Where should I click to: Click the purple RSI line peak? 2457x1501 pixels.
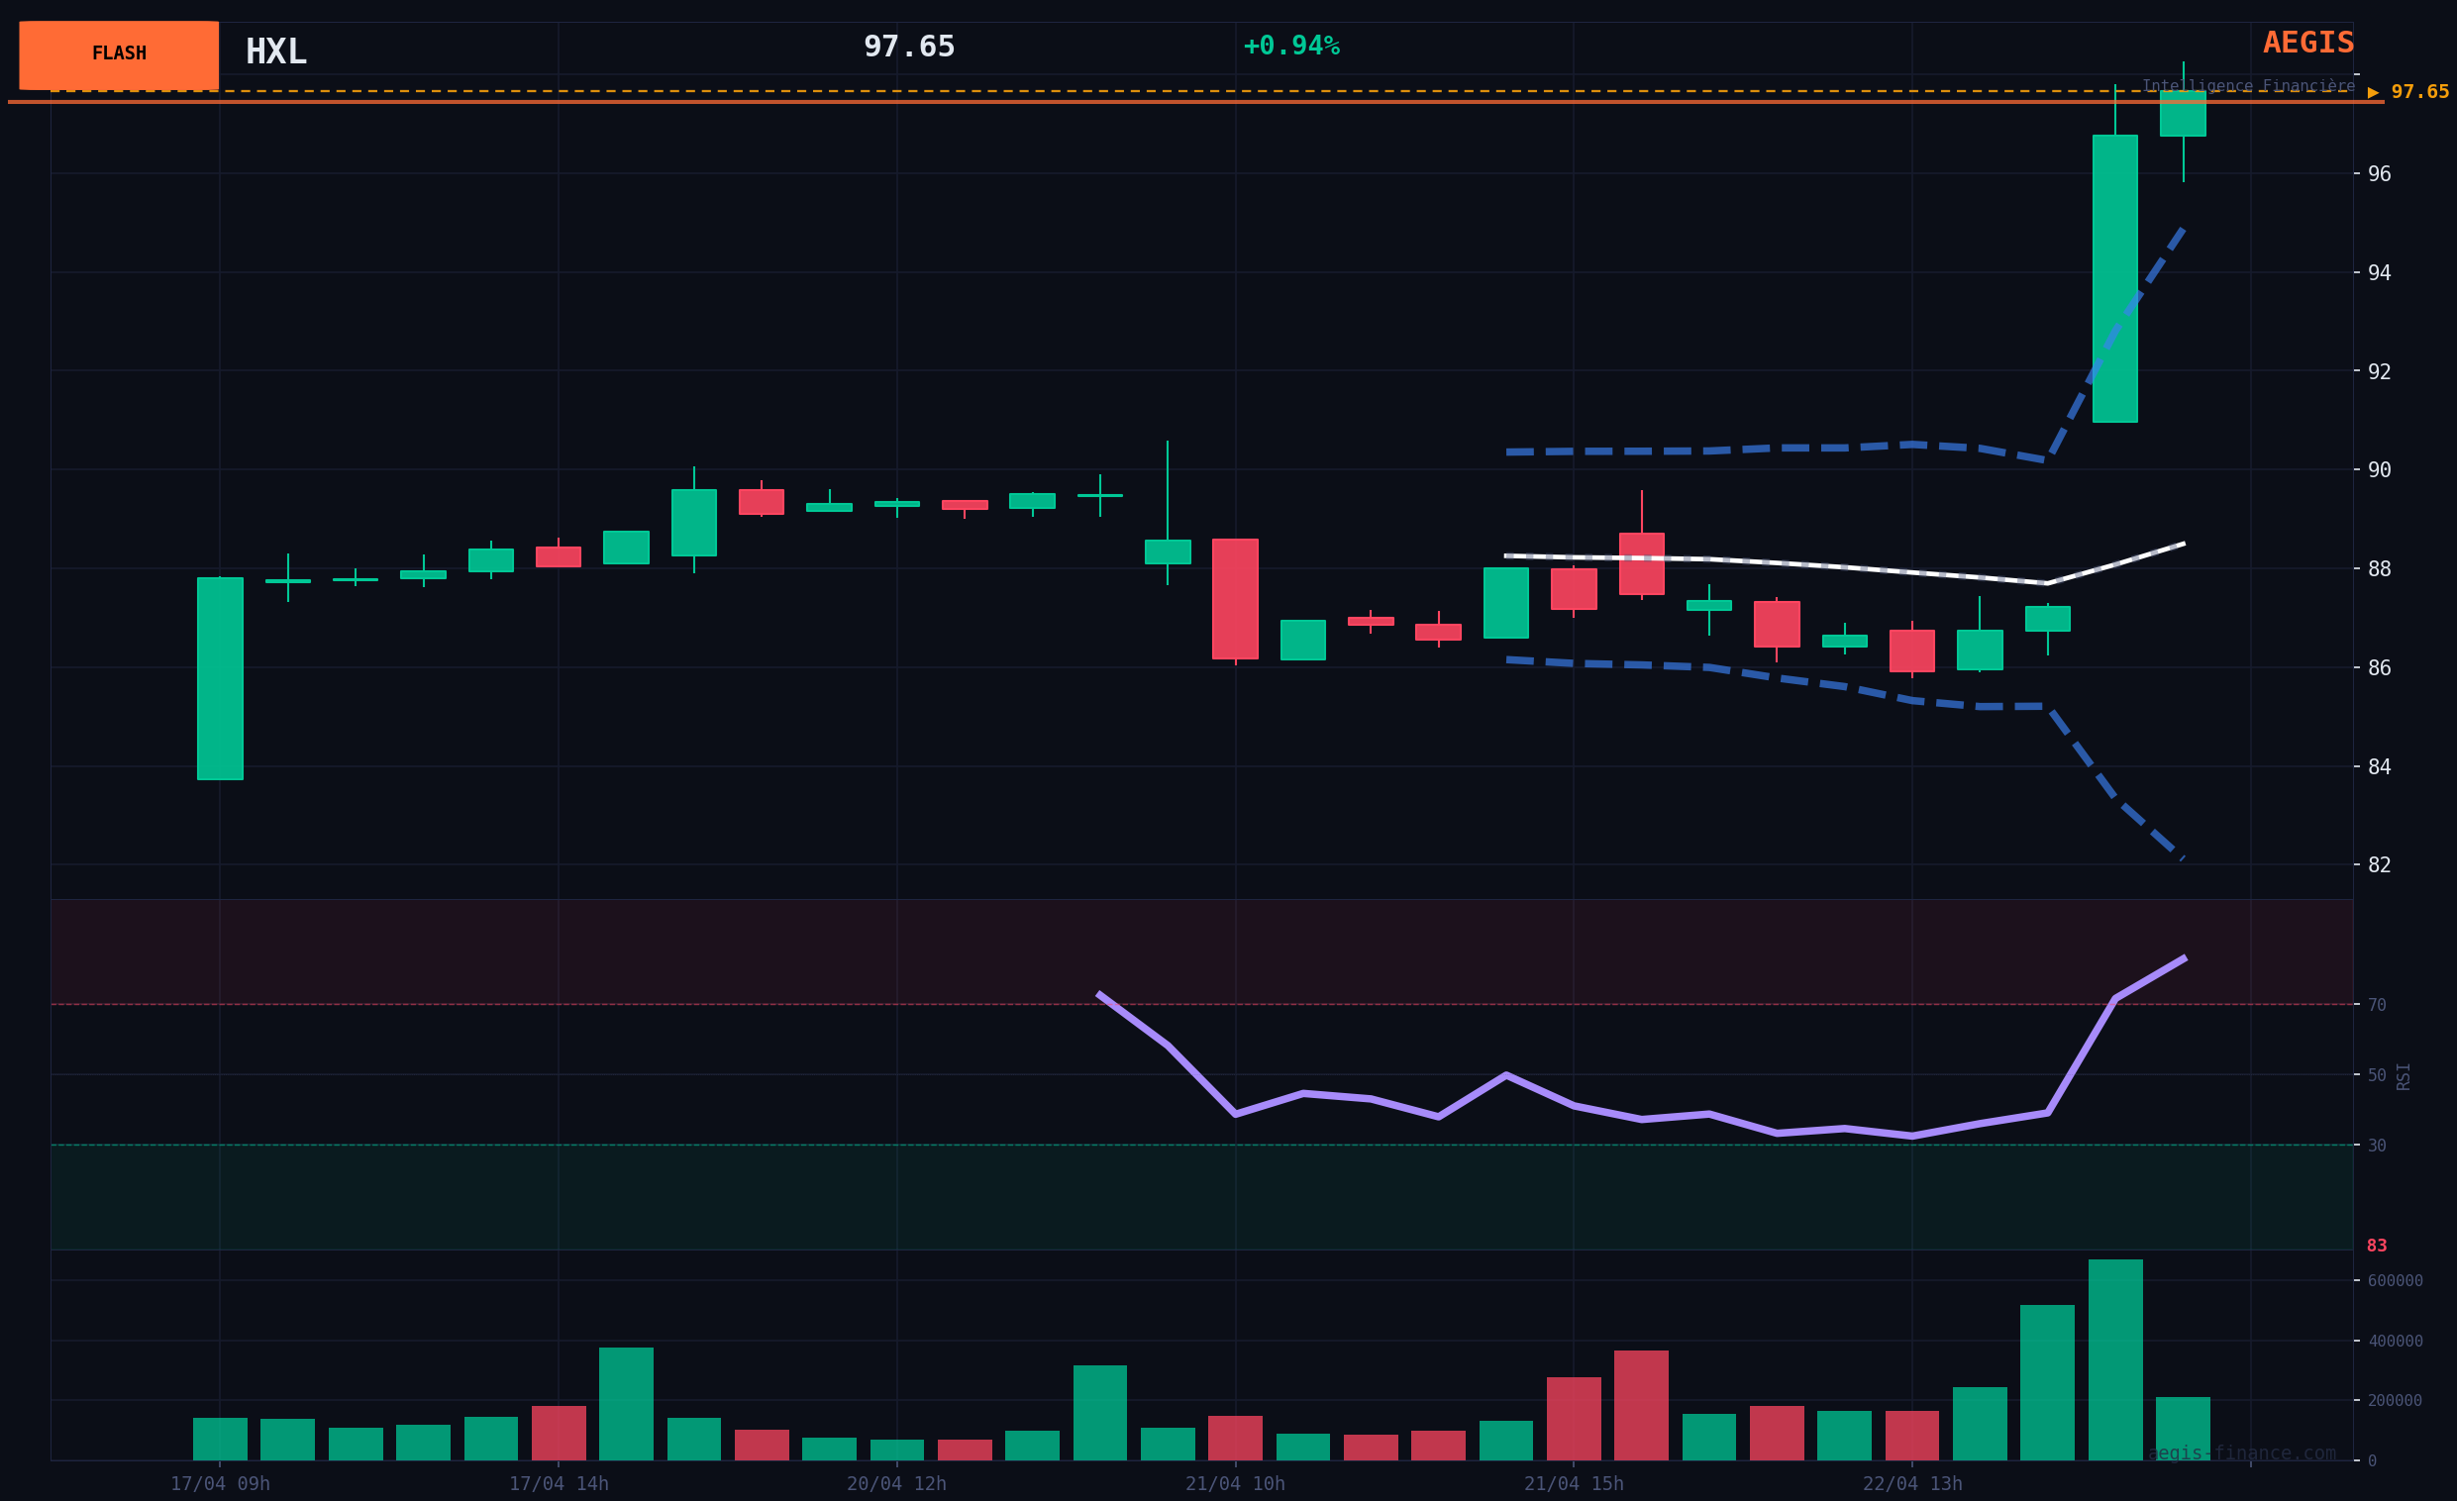click(2184, 957)
